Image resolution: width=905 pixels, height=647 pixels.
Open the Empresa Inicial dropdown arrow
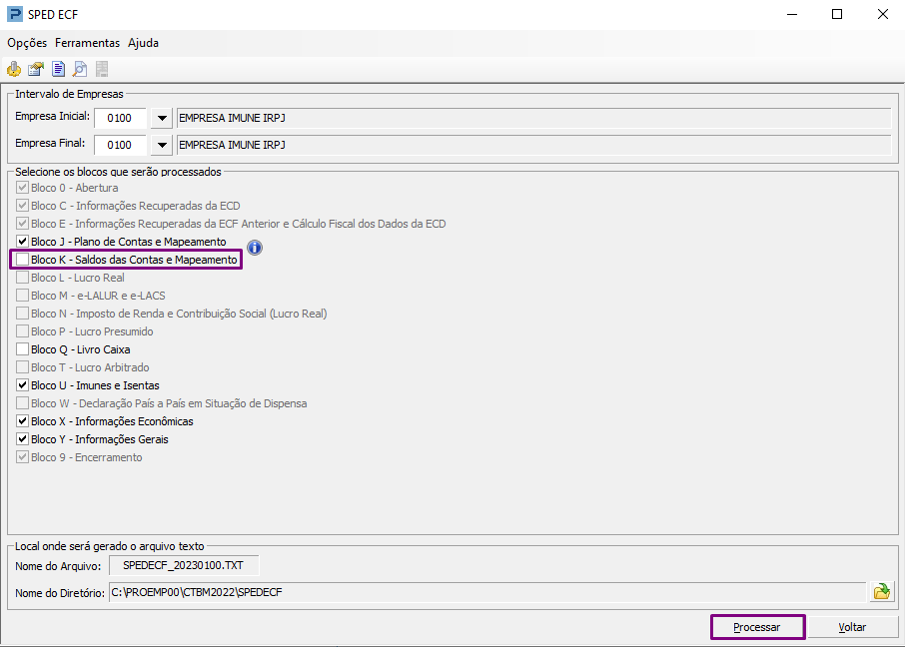(162, 119)
